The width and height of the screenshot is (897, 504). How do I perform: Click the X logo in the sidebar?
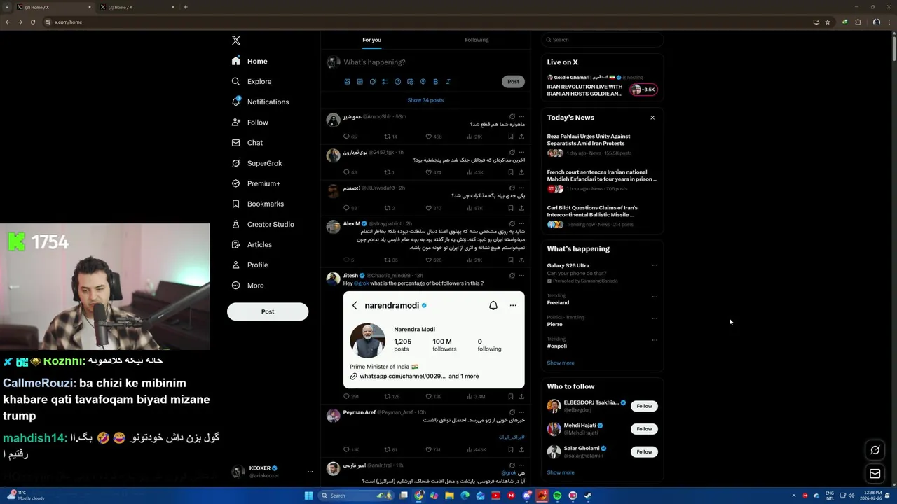[236, 41]
